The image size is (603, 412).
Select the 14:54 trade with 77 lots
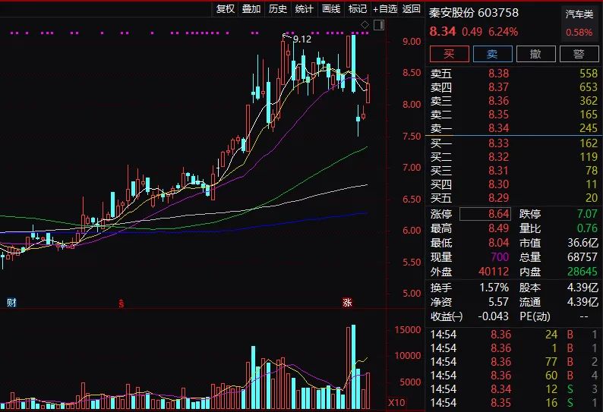click(513, 362)
